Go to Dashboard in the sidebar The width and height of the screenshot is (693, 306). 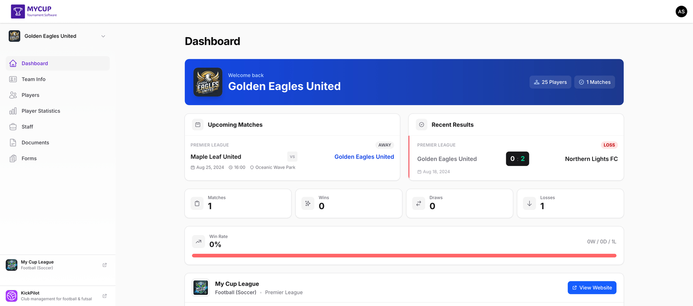[58, 64]
